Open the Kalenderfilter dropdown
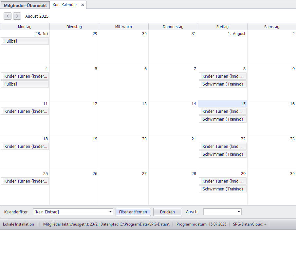 (x=110, y=212)
